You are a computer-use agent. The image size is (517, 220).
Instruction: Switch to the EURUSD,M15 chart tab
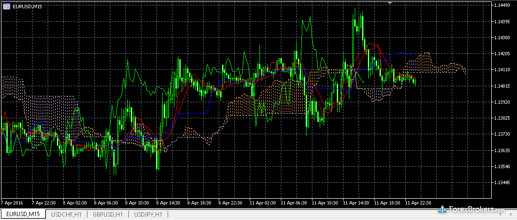tap(23, 214)
